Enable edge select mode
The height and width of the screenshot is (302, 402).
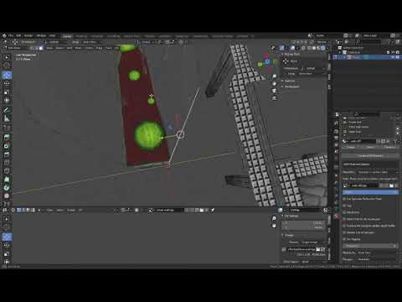pyautogui.click(x=37, y=48)
